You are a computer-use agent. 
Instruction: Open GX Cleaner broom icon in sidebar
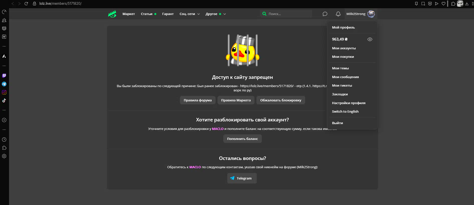tap(4, 20)
